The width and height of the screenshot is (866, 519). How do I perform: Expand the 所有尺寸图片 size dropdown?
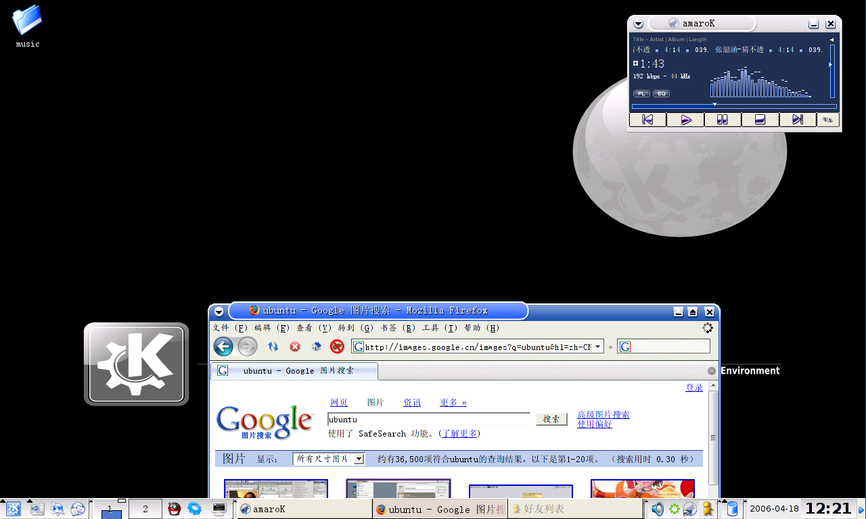[329, 459]
